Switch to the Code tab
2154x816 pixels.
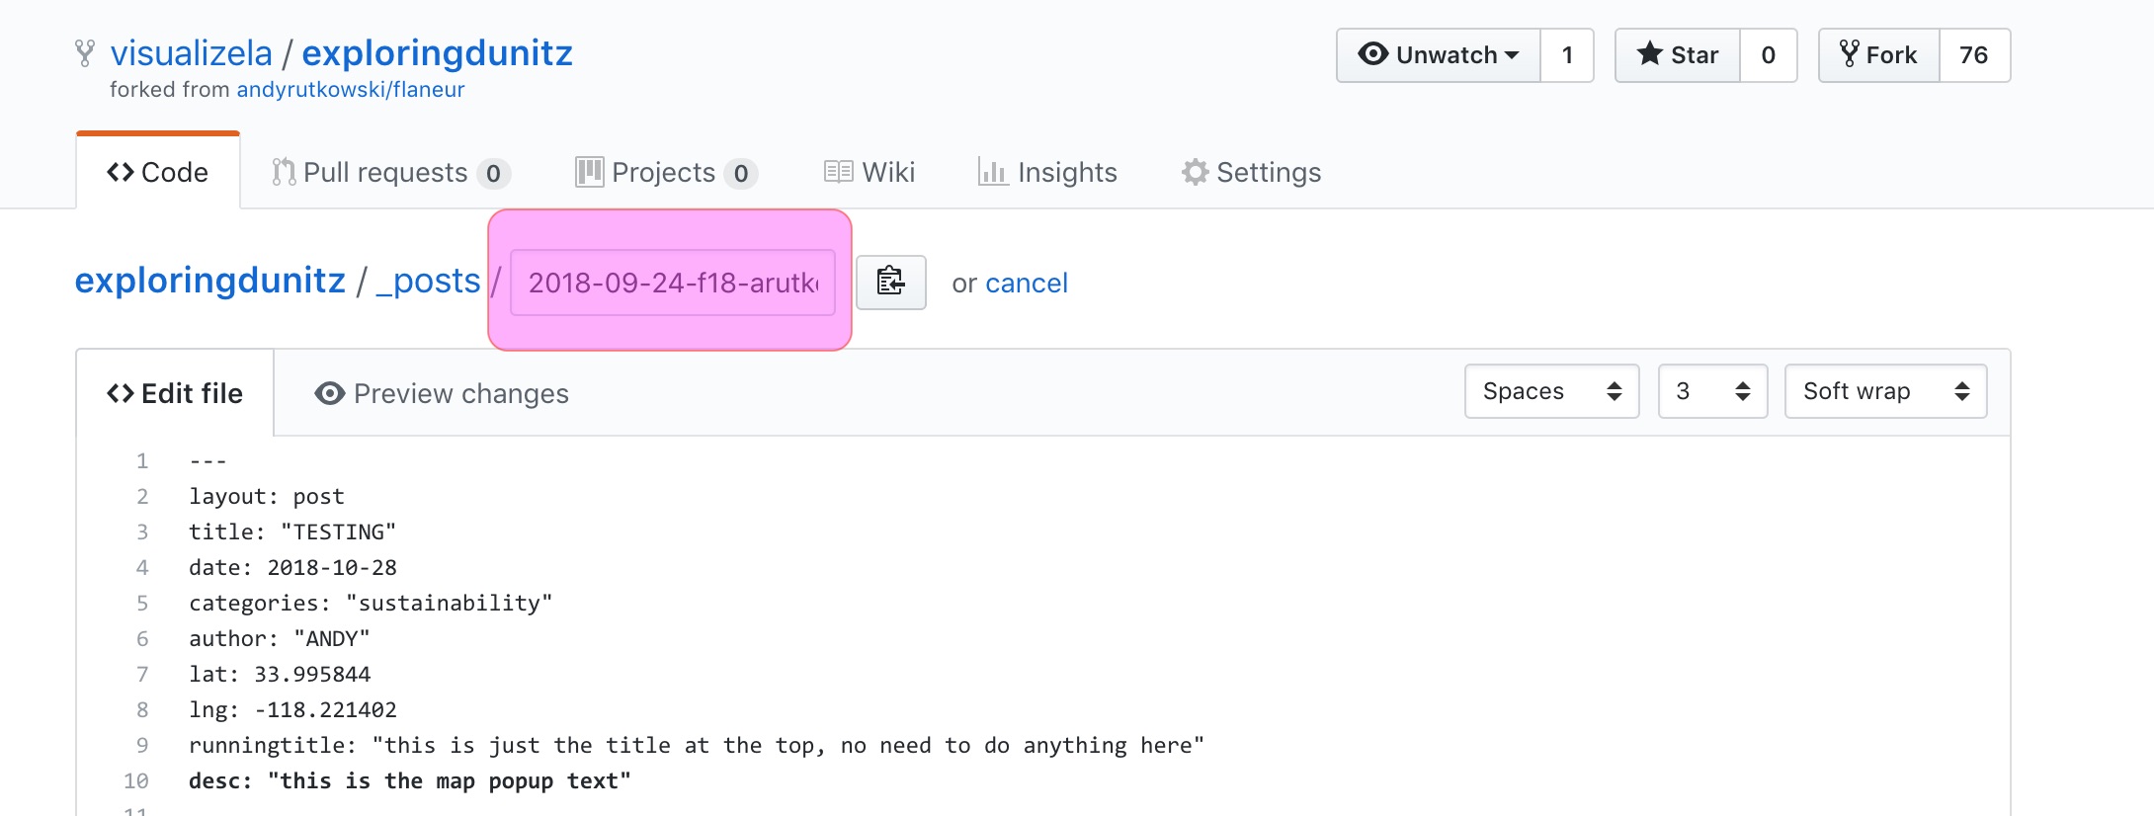(158, 172)
